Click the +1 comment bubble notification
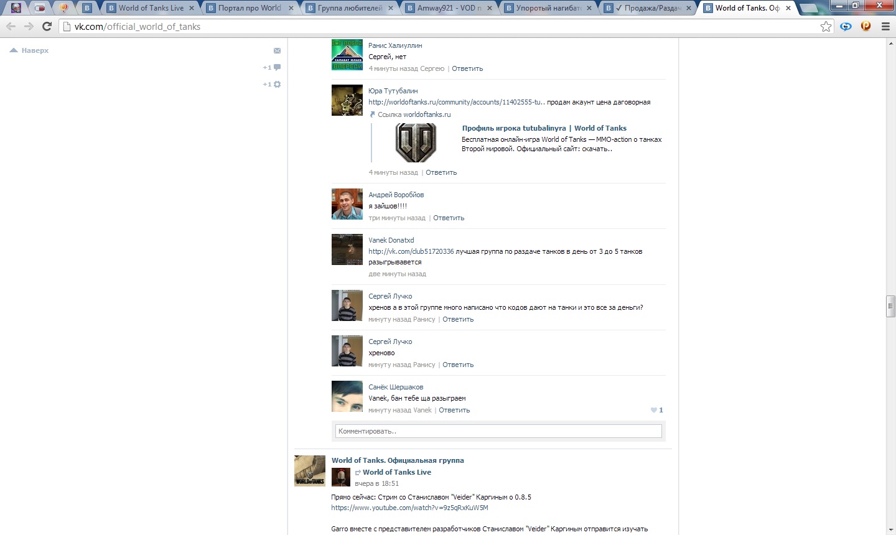This screenshot has width=896, height=535. [272, 67]
